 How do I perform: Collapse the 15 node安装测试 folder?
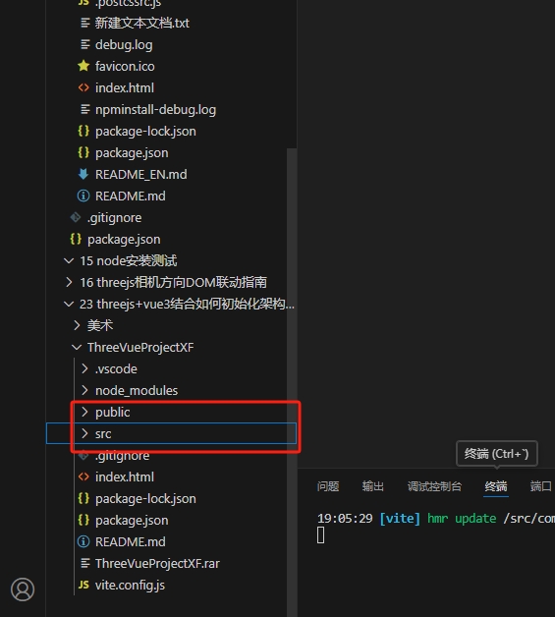[69, 260]
